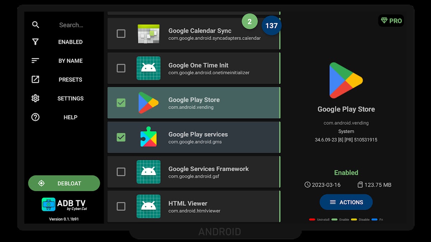This screenshot has height=242, width=431.
Task: Click the Help question mark icon
Action: pos(35,117)
